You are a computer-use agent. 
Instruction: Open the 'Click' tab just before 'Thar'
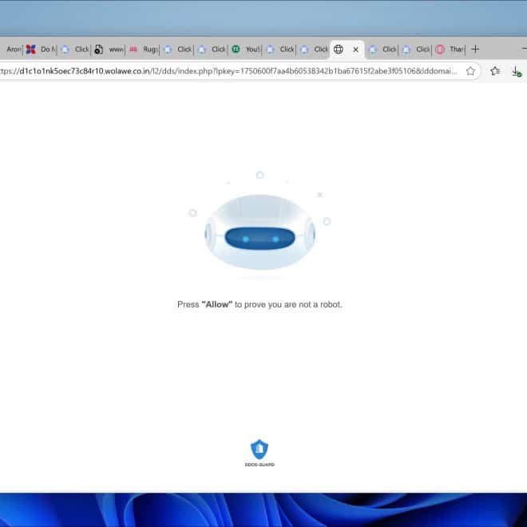(x=416, y=50)
